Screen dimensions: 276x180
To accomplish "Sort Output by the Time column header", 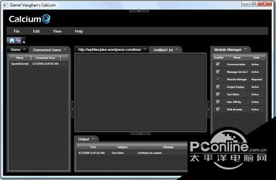I will 93,147.
